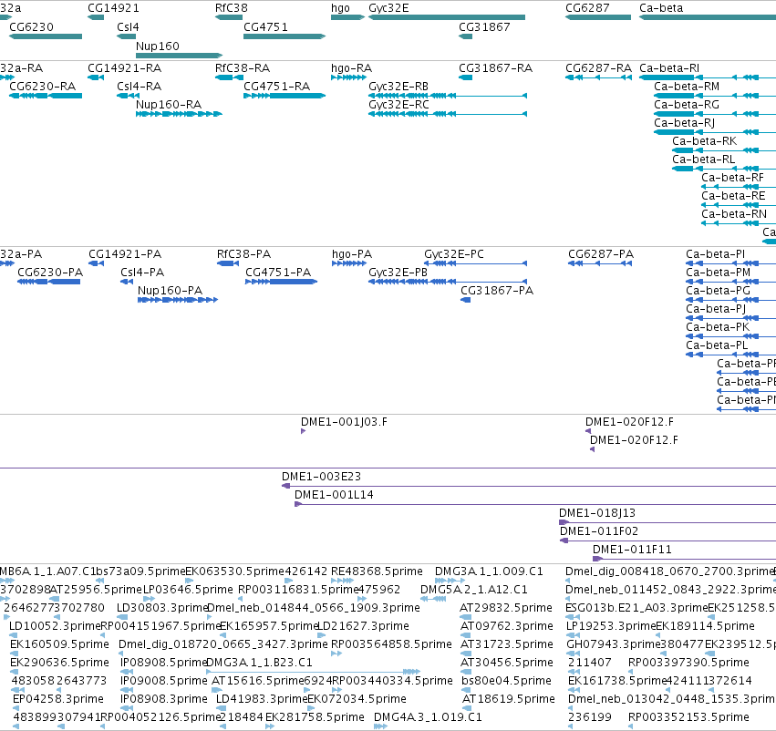
Task: Click the Ca-beta-PL protein label
Action: point(717,345)
